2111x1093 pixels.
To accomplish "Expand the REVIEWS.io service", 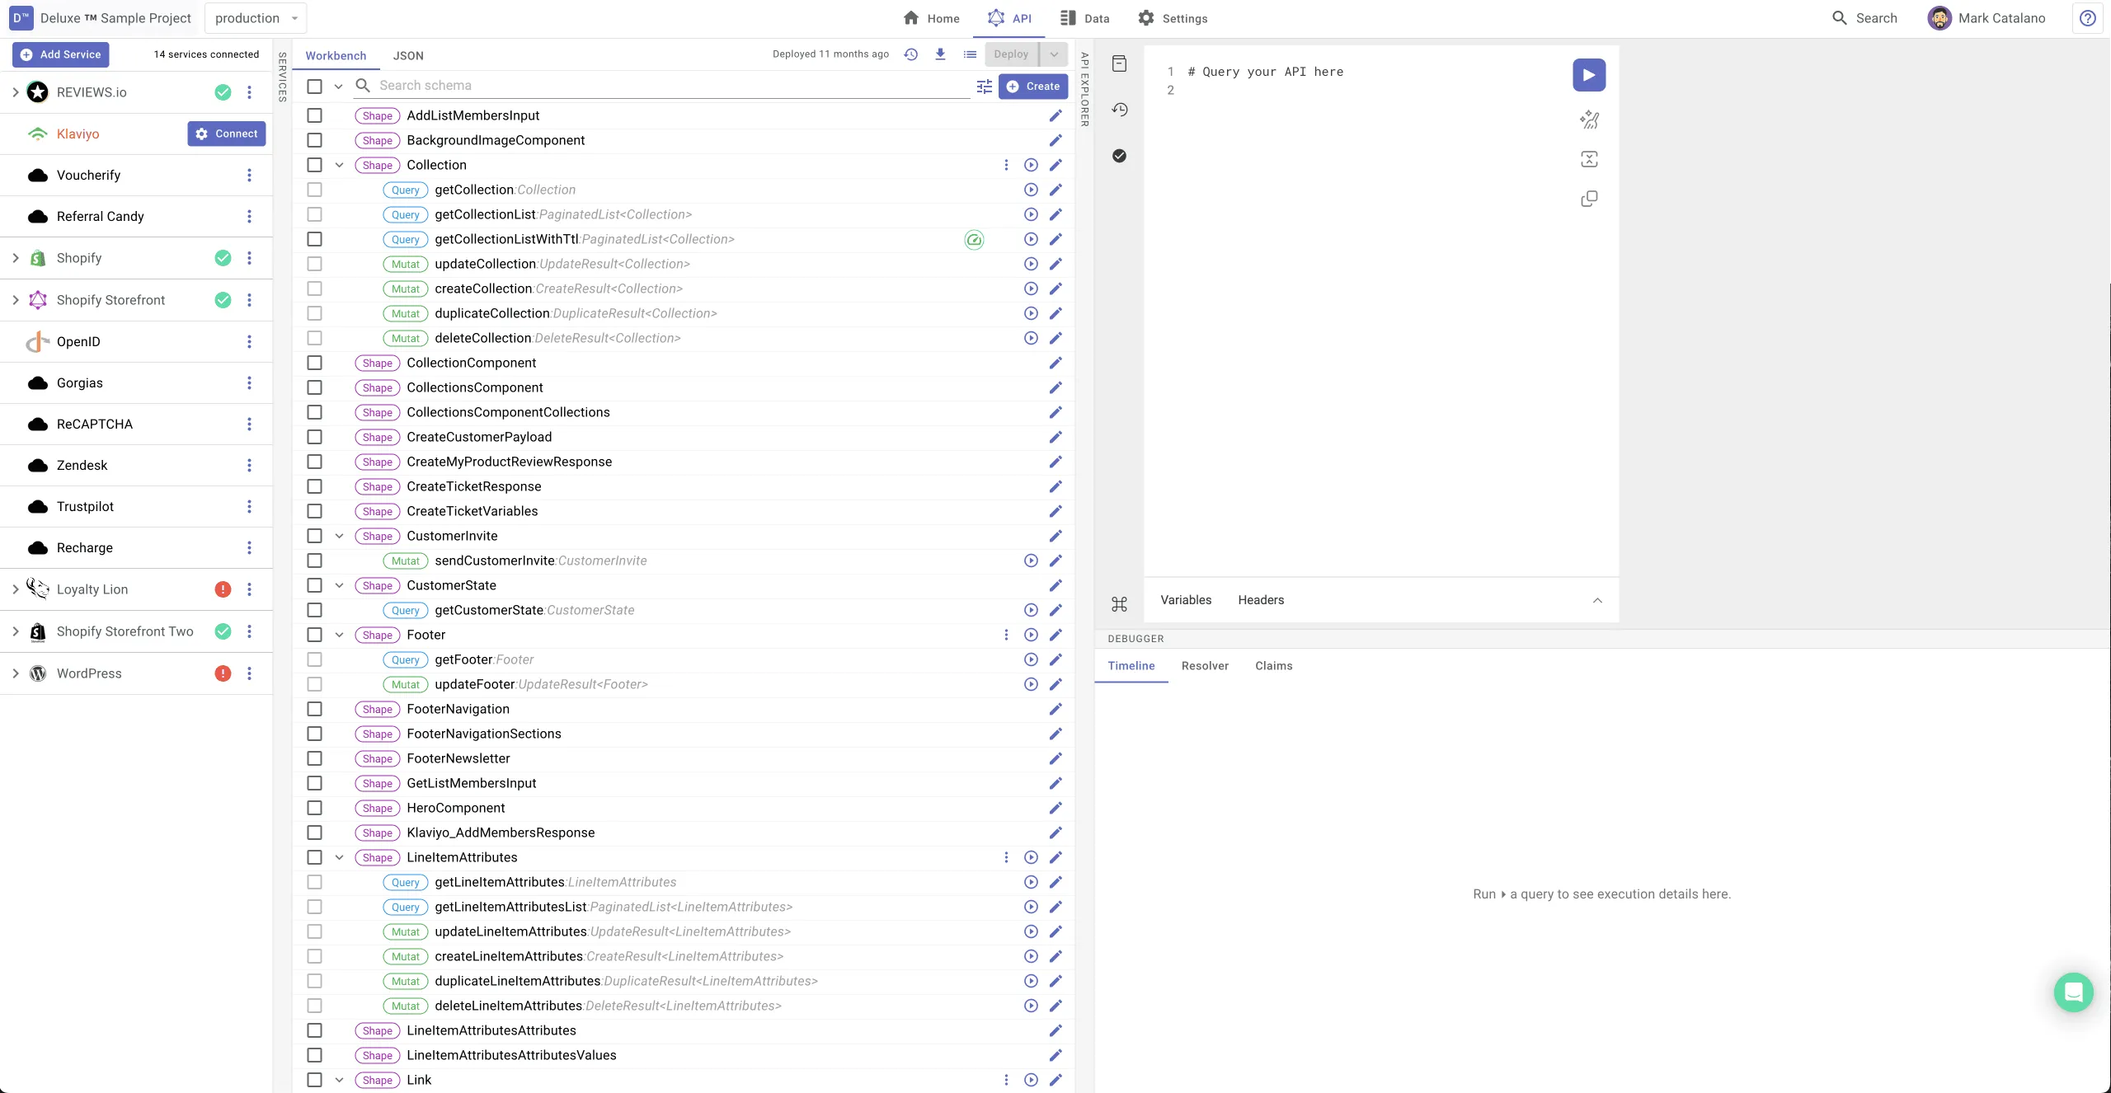I will (15, 92).
